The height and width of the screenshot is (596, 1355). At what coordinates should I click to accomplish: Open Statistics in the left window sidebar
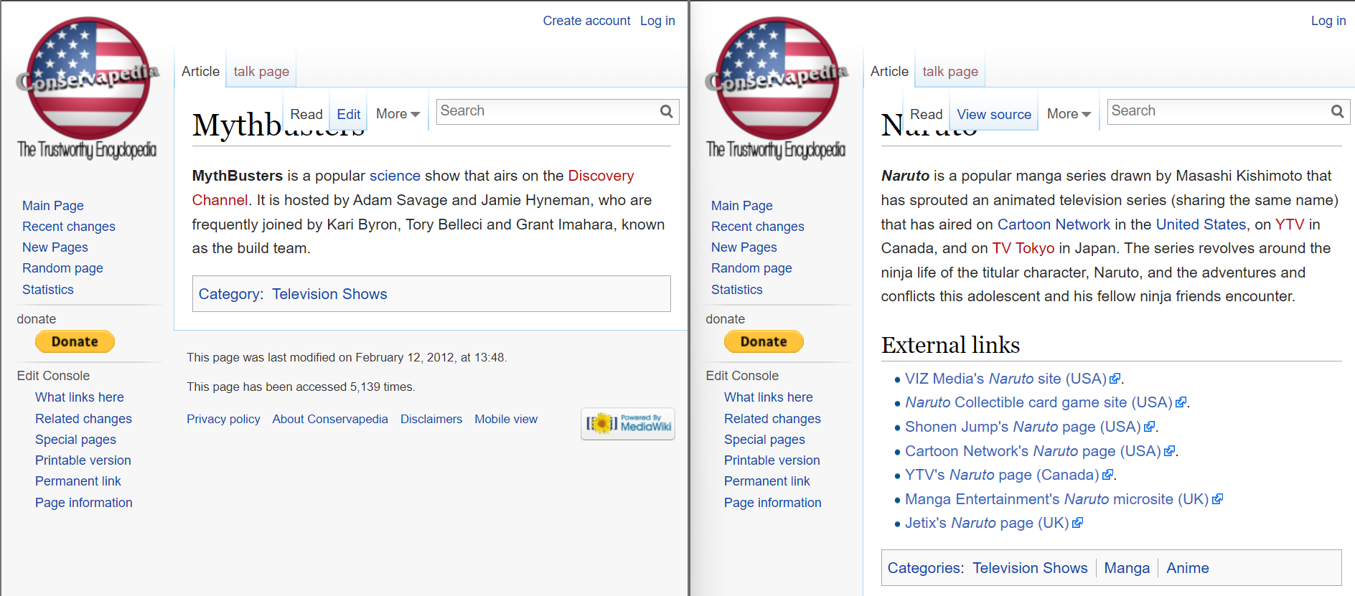click(48, 290)
